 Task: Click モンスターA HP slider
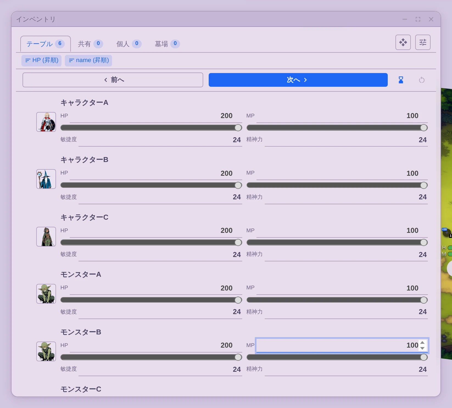click(151, 300)
